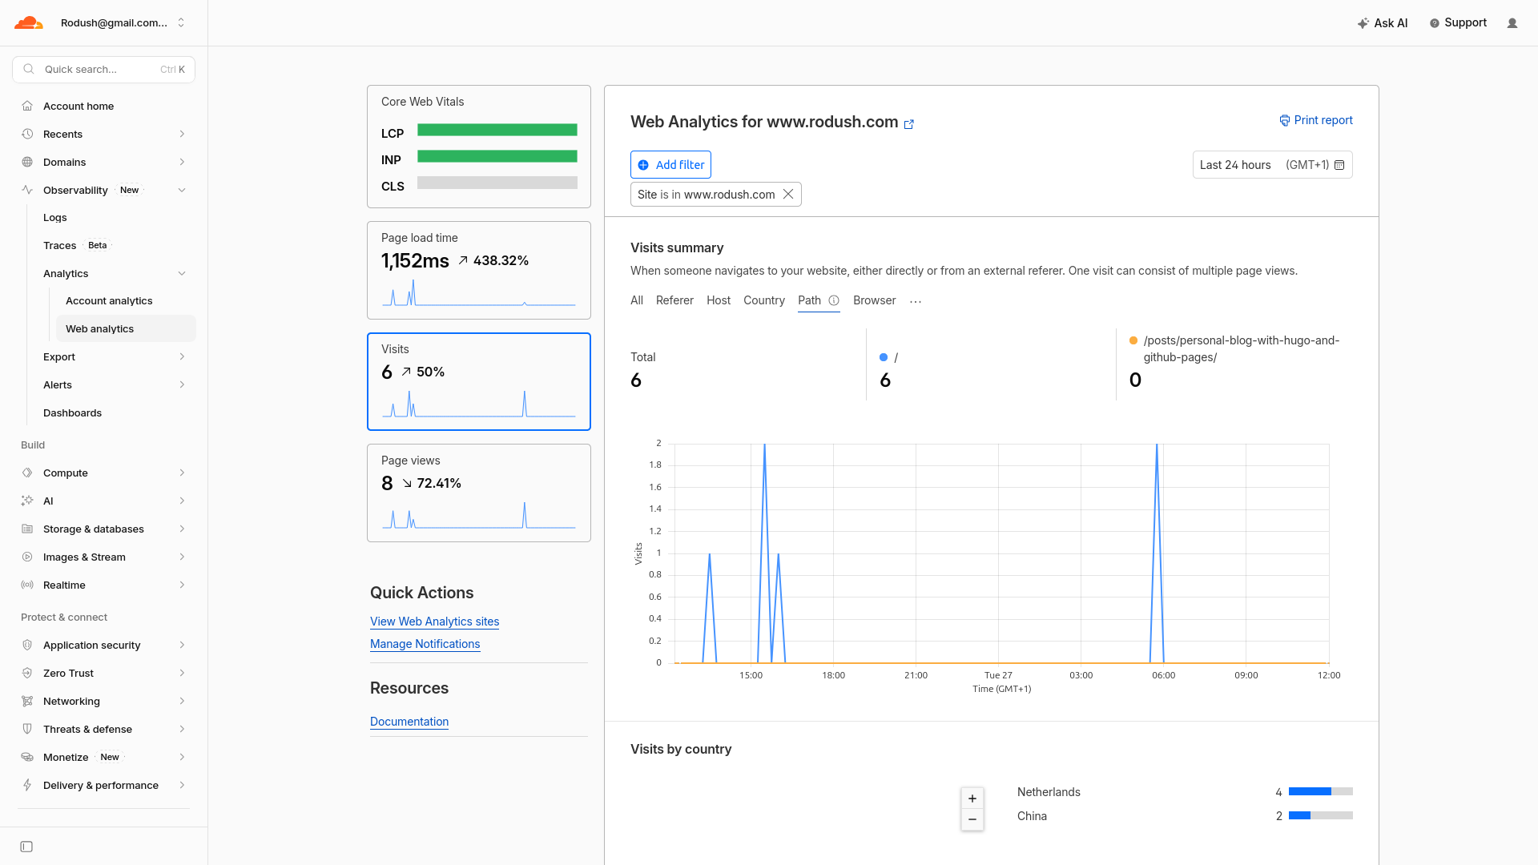Image resolution: width=1538 pixels, height=865 pixels.
Task: Click the Print report link
Action: pos(1316,120)
